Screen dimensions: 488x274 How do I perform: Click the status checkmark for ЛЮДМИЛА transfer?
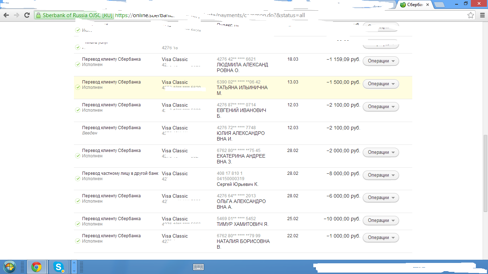coord(78,65)
